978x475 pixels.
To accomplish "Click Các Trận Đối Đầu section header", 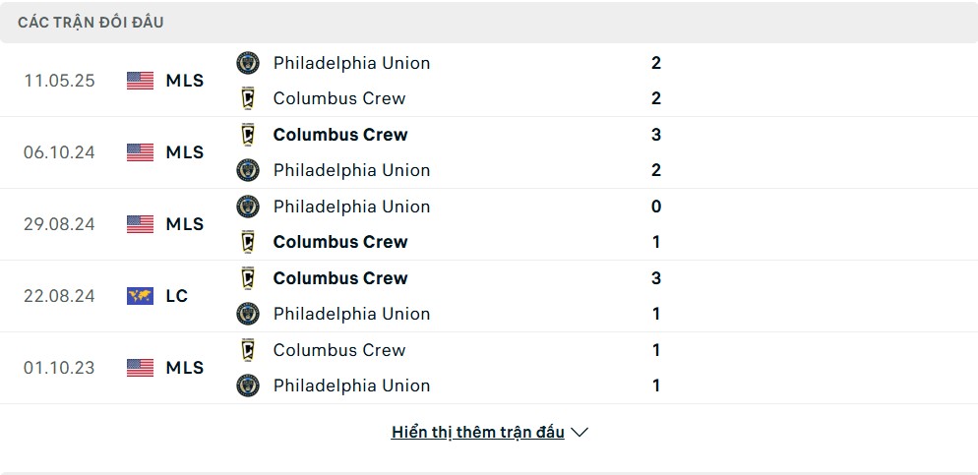I will (91, 23).
